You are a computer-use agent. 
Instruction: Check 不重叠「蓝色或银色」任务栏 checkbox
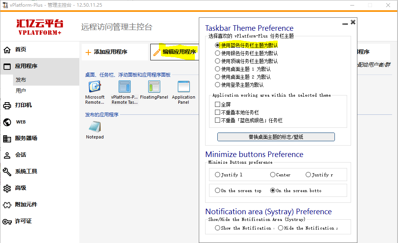[217, 120]
